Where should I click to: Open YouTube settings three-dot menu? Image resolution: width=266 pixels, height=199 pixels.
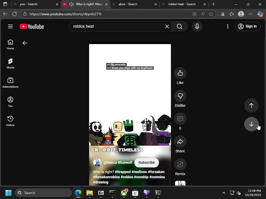tap(228, 26)
